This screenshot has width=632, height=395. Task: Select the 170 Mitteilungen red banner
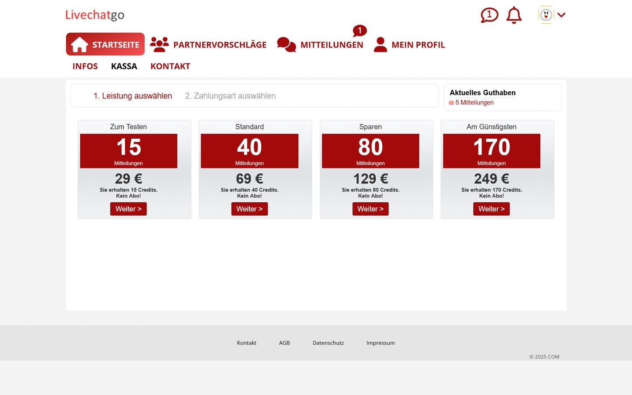pyautogui.click(x=492, y=151)
